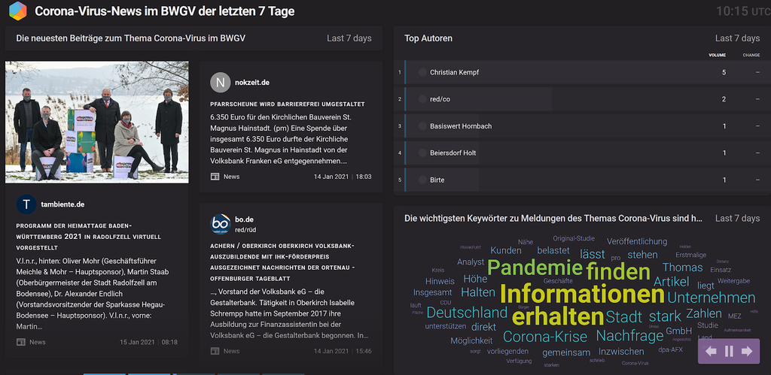Click the bo.de source logo
This screenshot has width=771, height=375.
tap(220, 223)
